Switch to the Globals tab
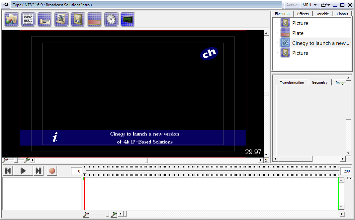Viewport: 355px width, 220px height. point(342,14)
